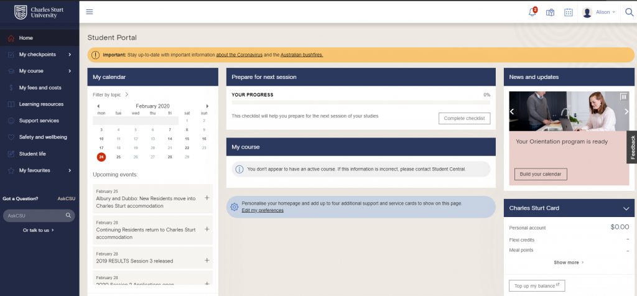Screen dimensions: 637x296
Task: Click the AskCSU search field
Action: tap(39, 216)
